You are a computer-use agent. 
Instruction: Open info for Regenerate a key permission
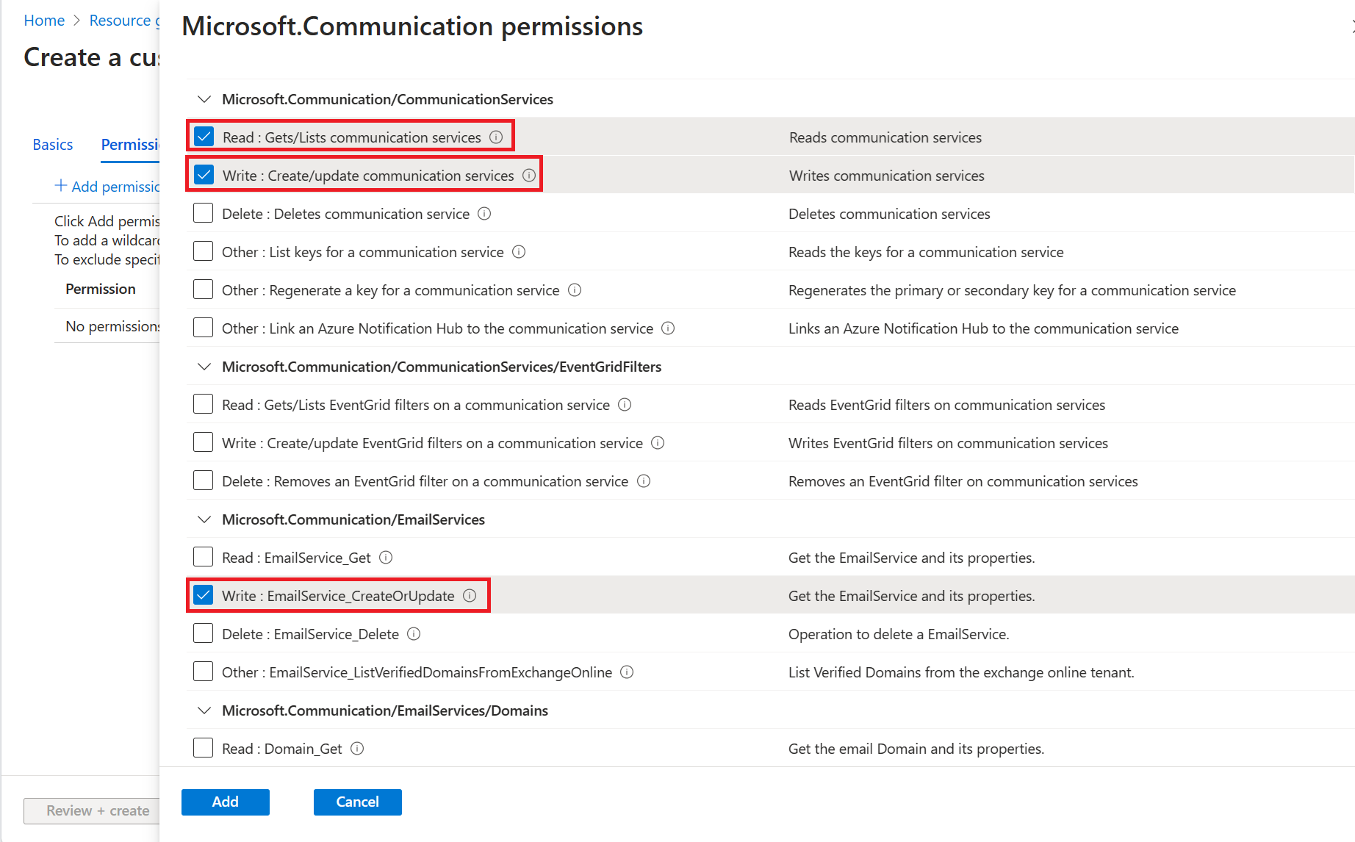(x=574, y=290)
